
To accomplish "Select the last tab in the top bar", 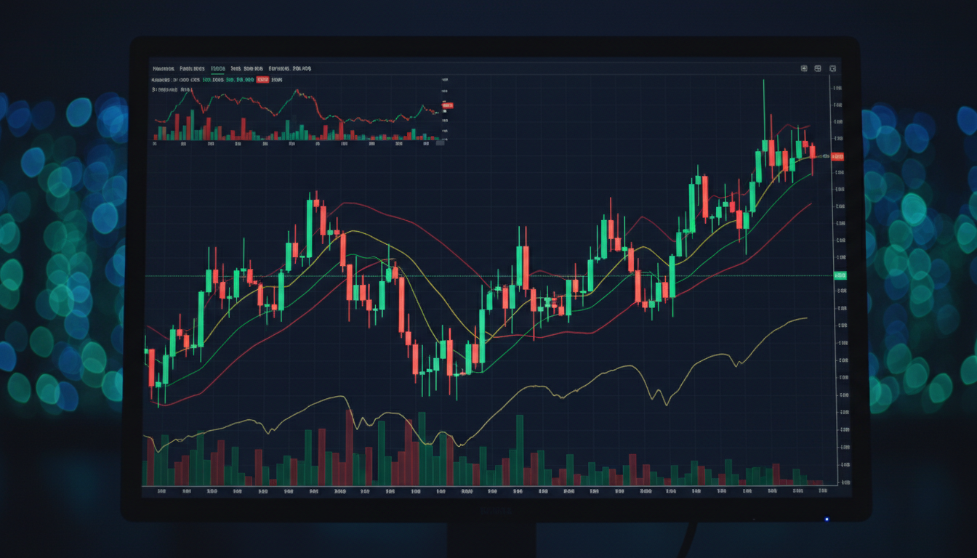I will (x=301, y=68).
